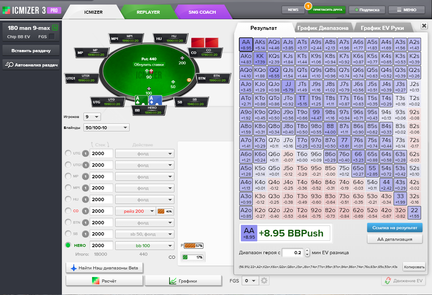Click the AKs hand cell in range grid
Screen dimensions: 432x295
pyautogui.click(x=260, y=44)
